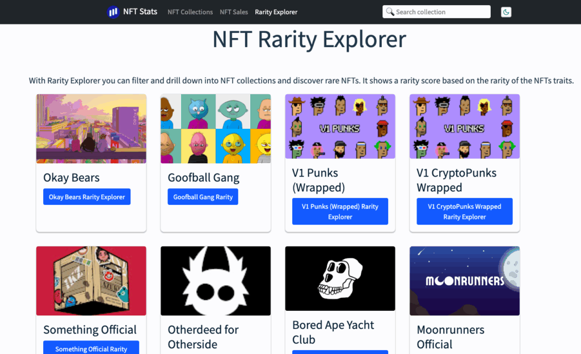Click the NFT Stats logo icon
The width and height of the screenshot is (581, 354).
113,12
